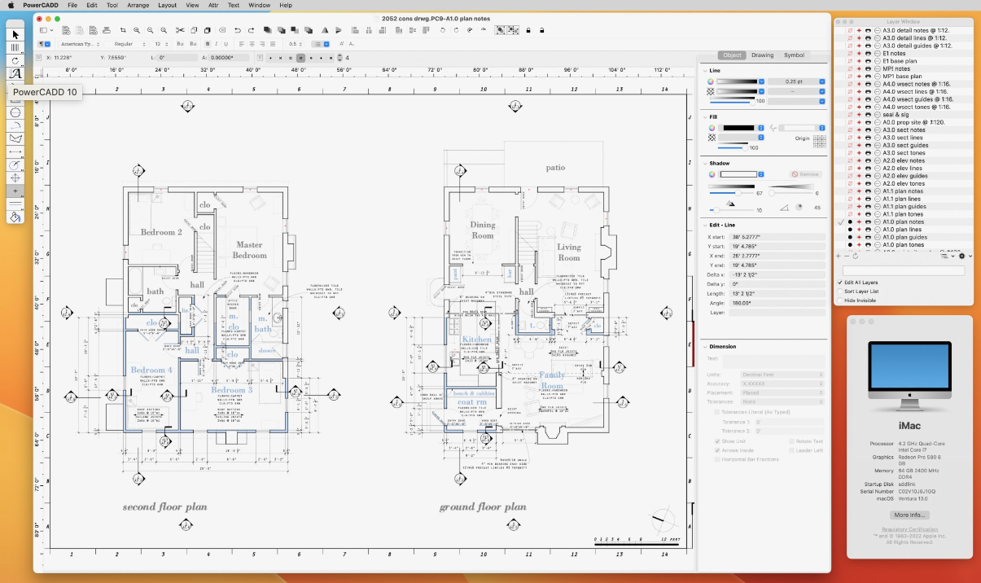This screenshot has height=583, width=981.
Task: Uncheck the Edit All Layers checkbox
Action: click(x=841, y=283)
